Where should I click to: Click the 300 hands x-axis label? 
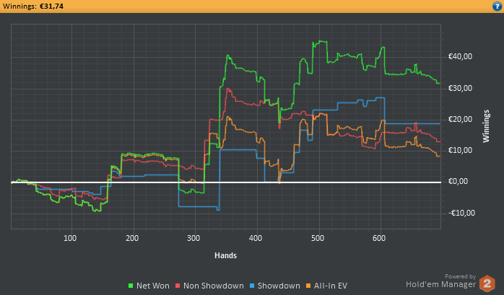[x=194, y=238]
